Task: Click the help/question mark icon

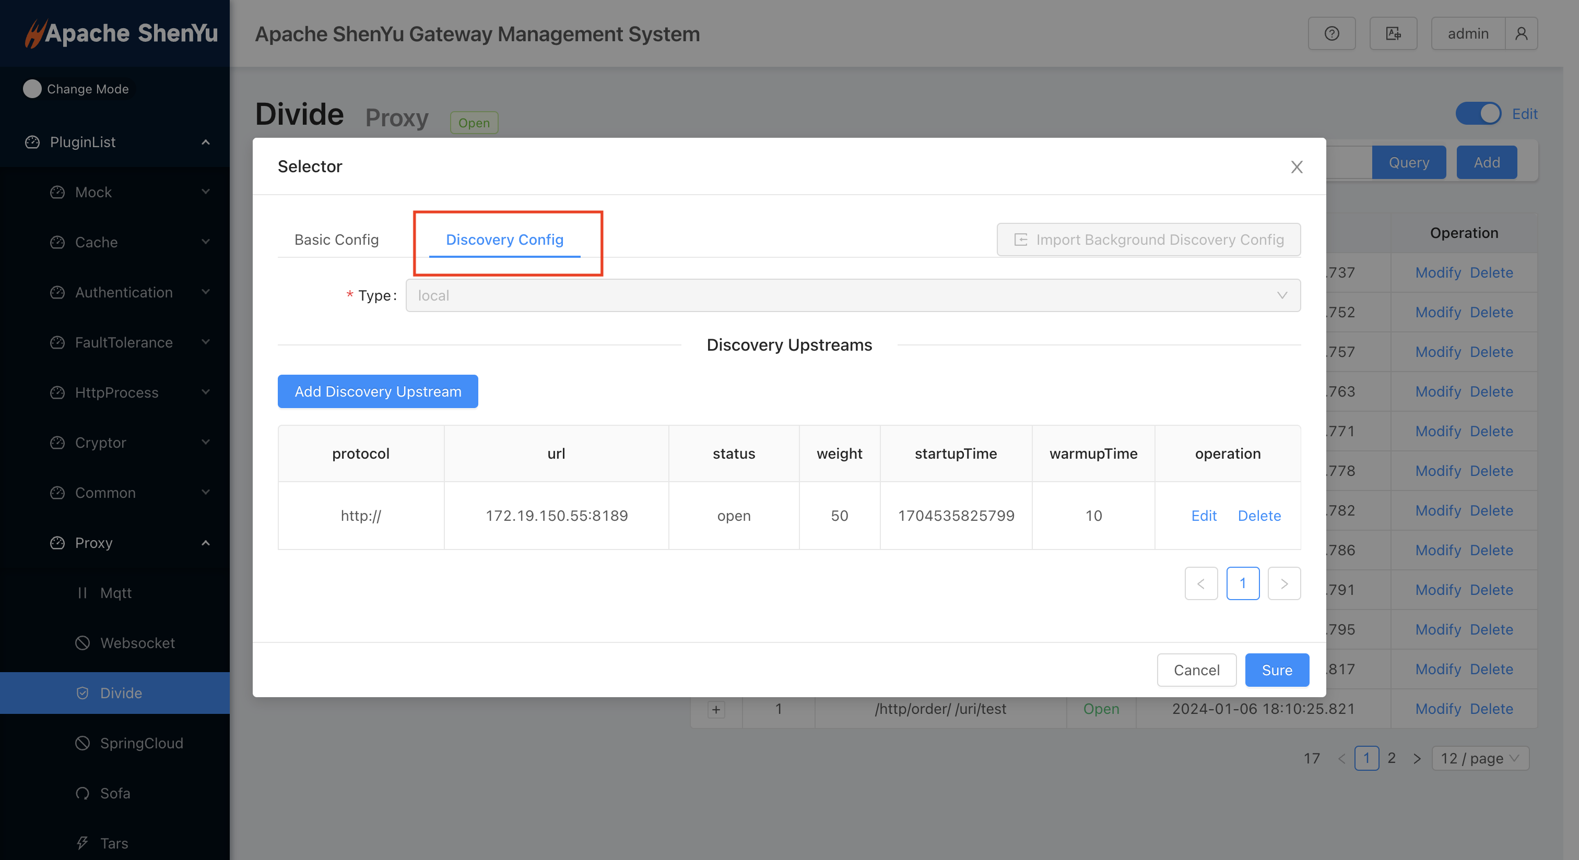Action: (1332, 33)
